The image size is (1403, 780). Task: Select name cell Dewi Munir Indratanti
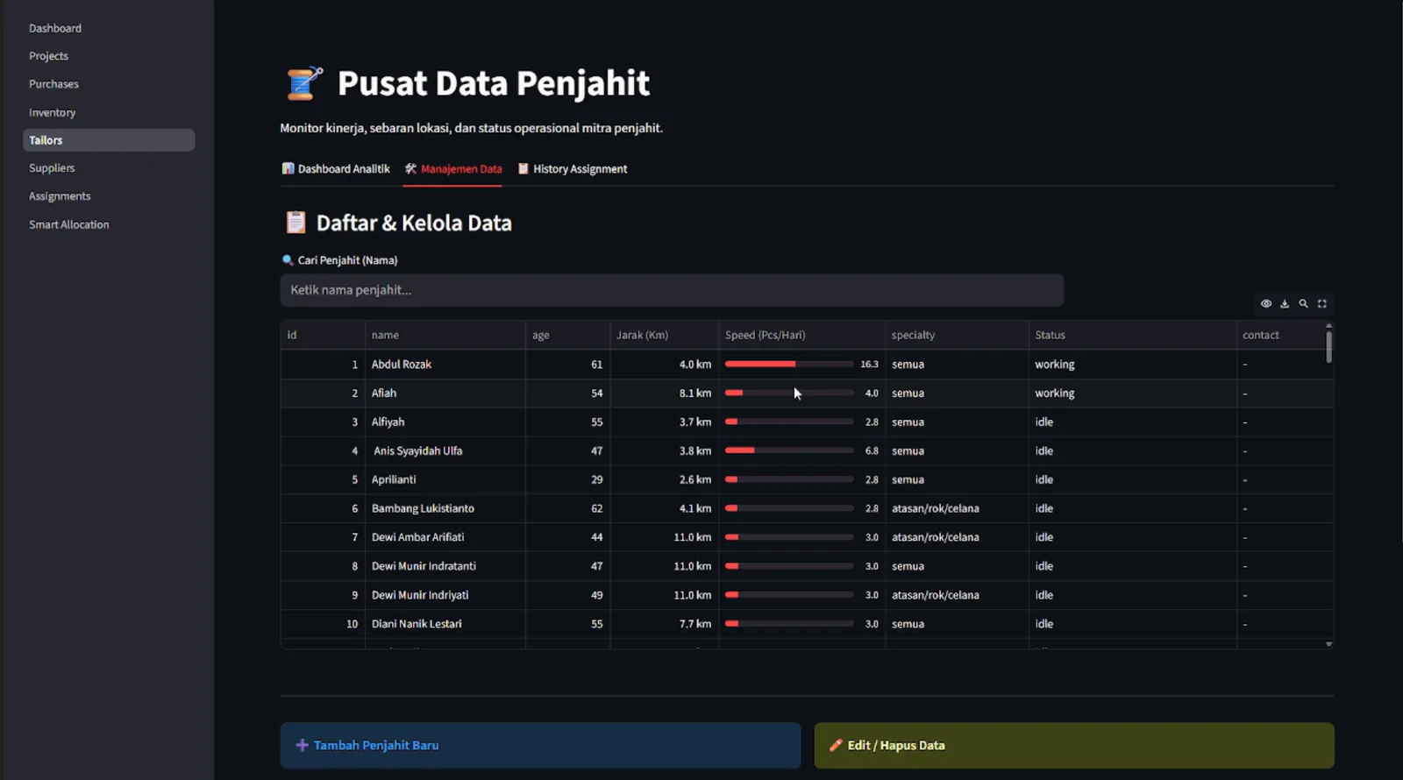[445, 566]
